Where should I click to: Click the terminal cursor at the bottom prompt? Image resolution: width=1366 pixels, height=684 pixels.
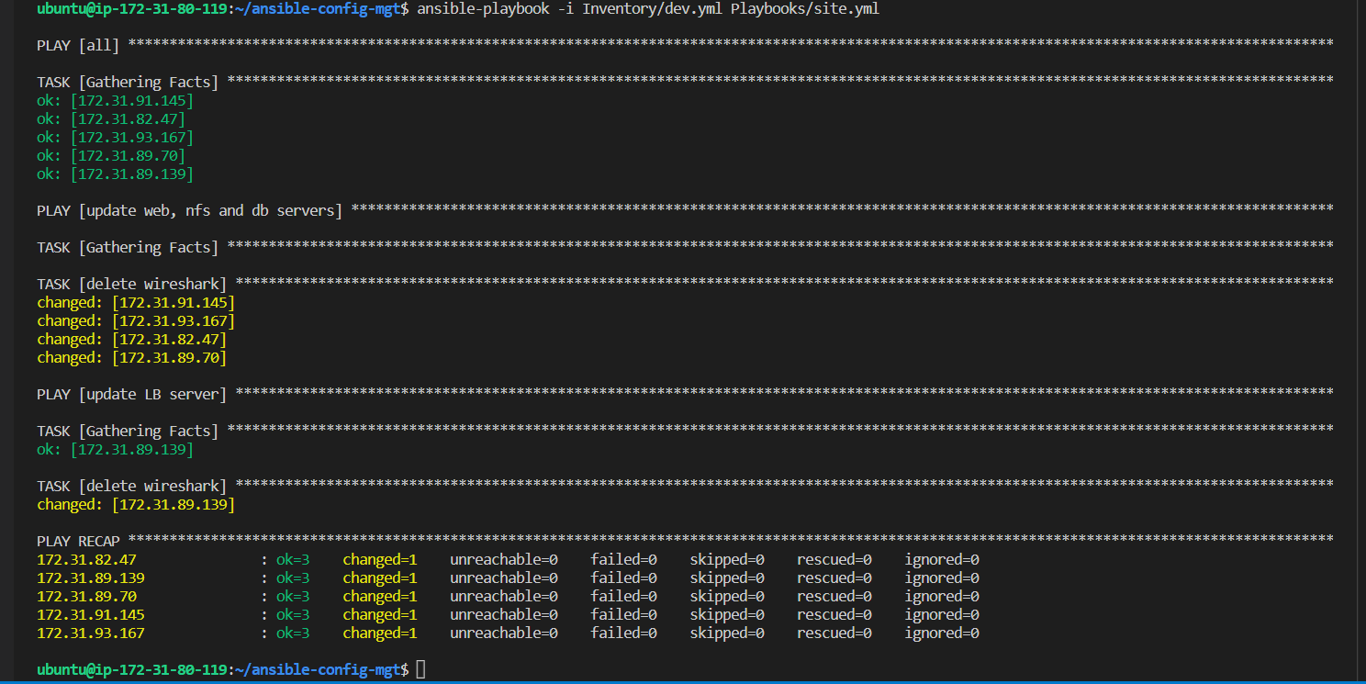pyautogui.click(x=421, y=668)
